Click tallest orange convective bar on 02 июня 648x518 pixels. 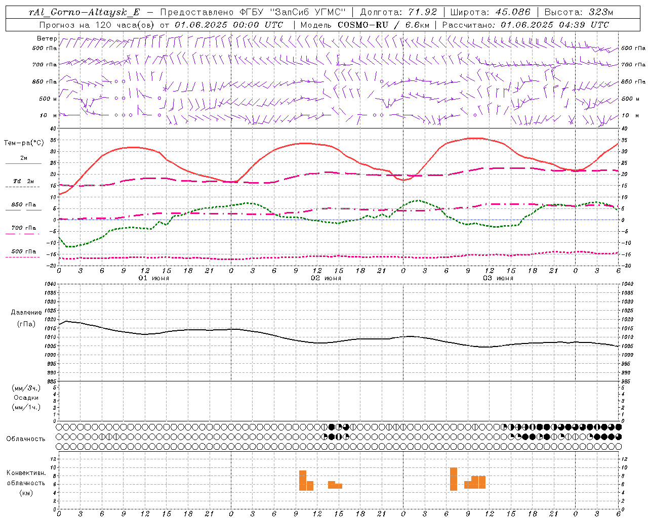click(303, 481)
